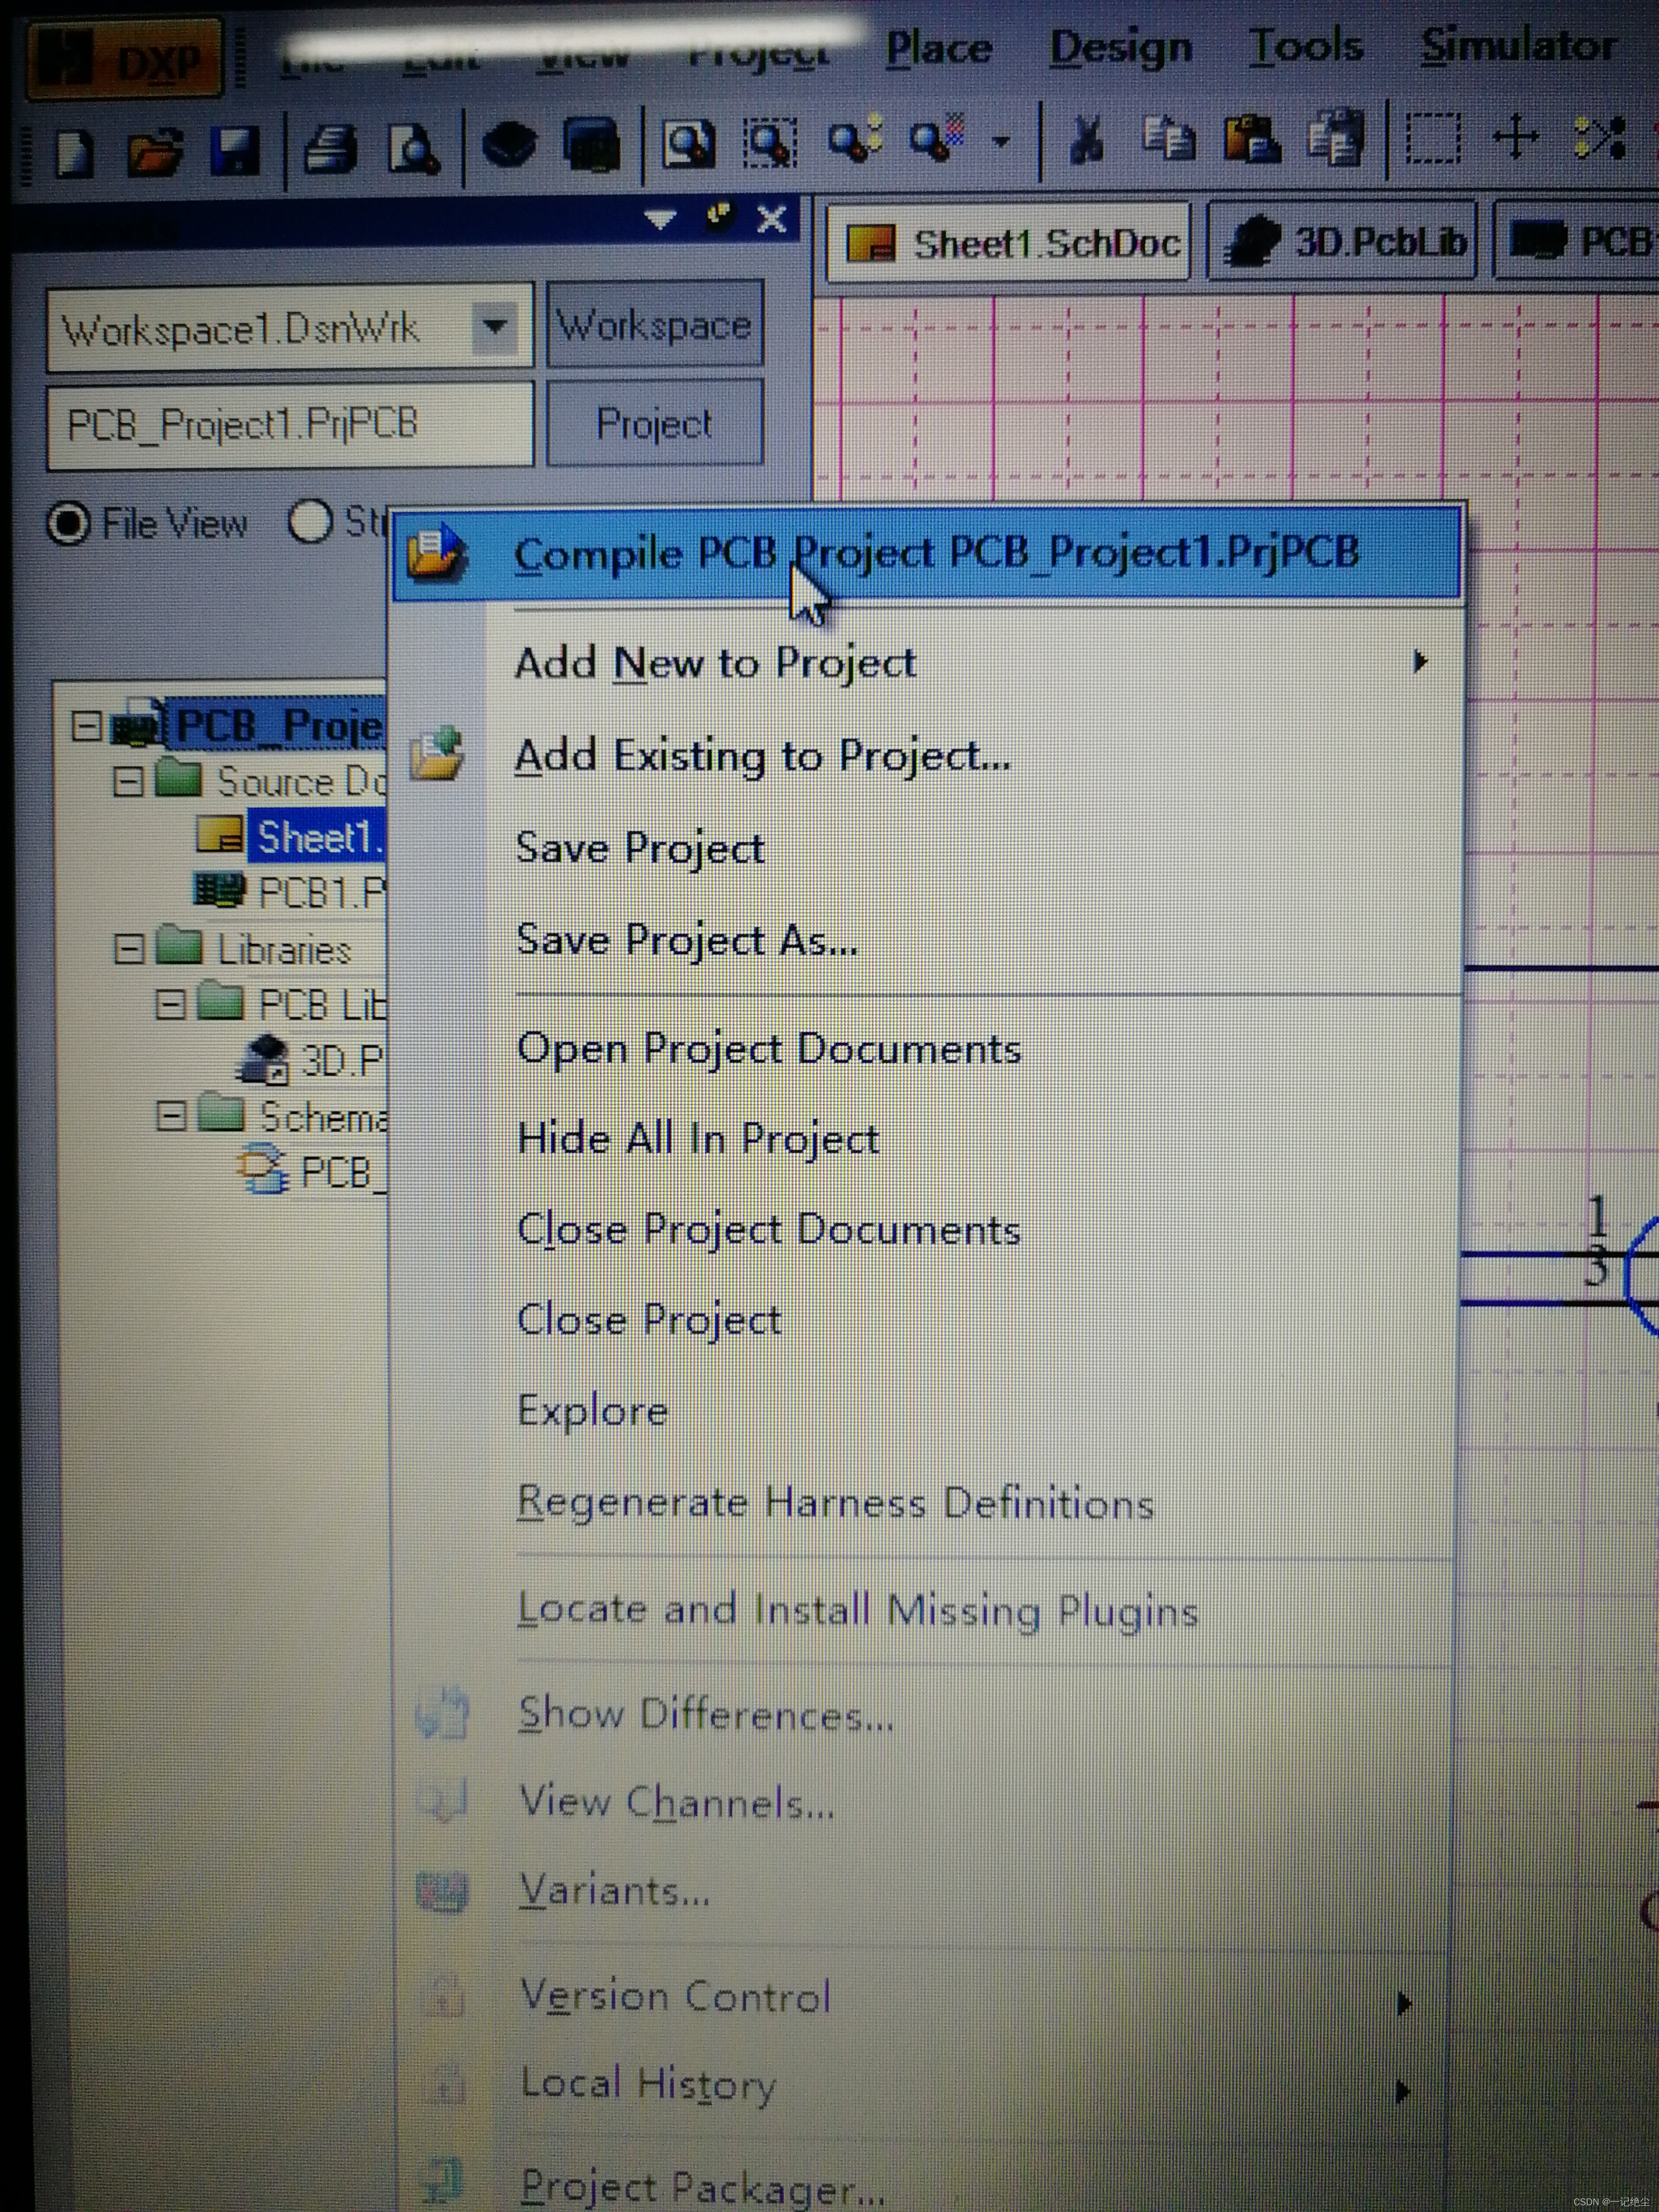The width and height of the screenshot is (1659, 2212).
Task: Click the Project button
Action: (655, 424)
